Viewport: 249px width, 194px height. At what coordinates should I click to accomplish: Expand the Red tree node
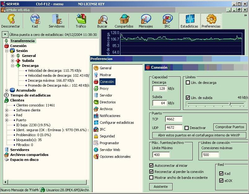[x=7, y=115]
